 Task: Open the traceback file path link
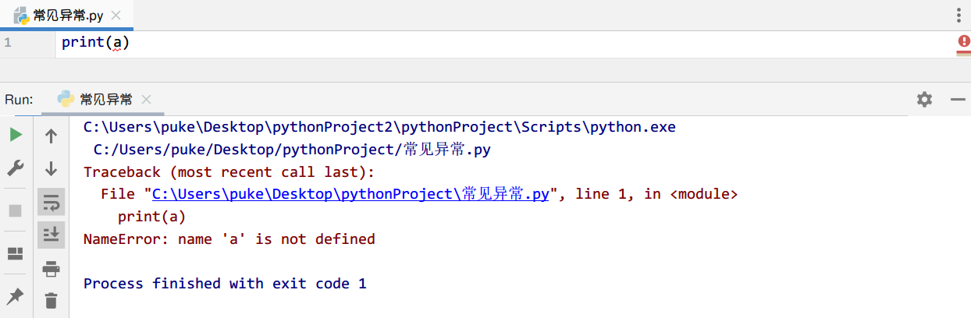[350, 194]
